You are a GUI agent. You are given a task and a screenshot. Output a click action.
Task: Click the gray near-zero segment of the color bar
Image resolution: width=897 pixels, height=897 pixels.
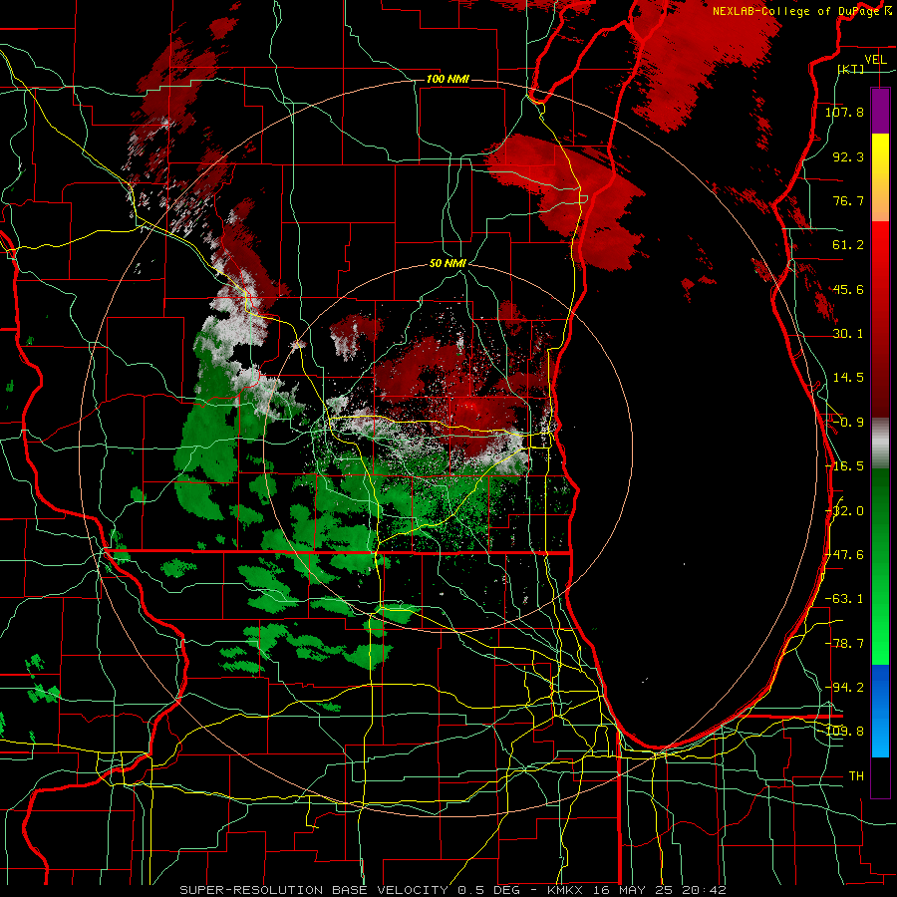[880, 444]
